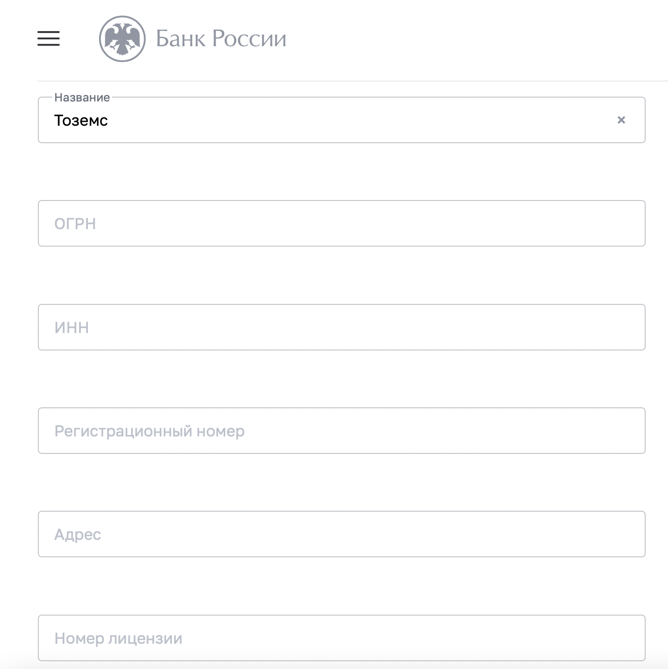Go to homepage via Банк России text
The height and width of the screenshot is (669, 668).
221,38
